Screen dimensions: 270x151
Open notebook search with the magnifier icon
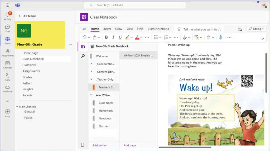pyautogui.click(x=83, y=56)
